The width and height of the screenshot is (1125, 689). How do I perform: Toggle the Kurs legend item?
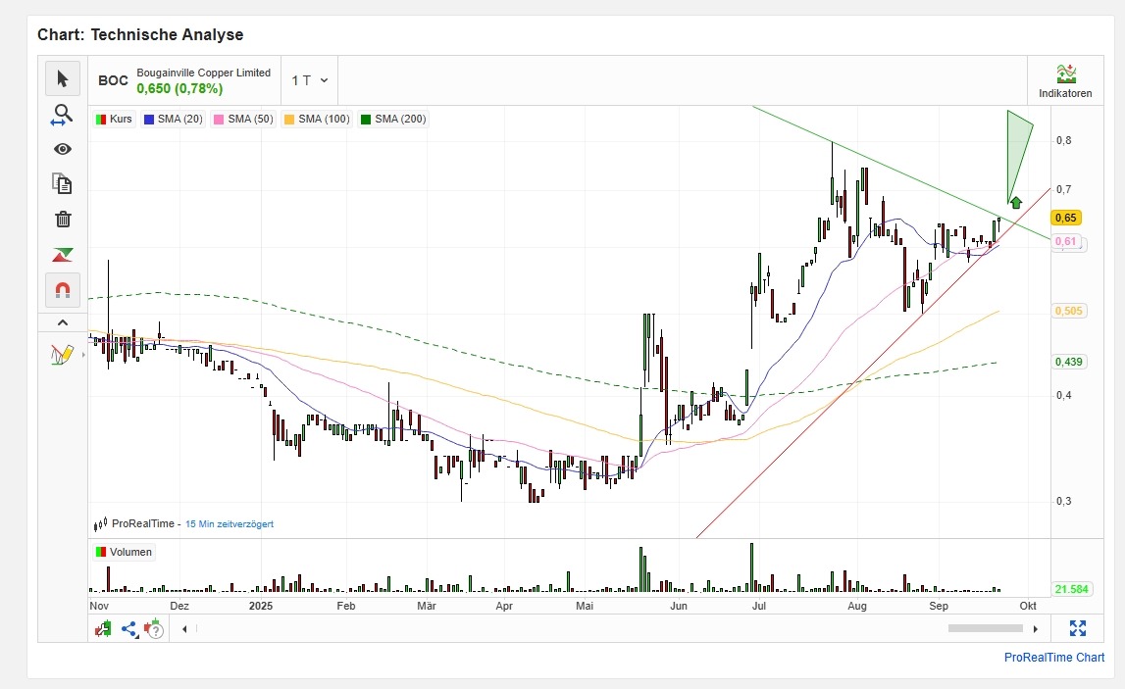(114, 119)
